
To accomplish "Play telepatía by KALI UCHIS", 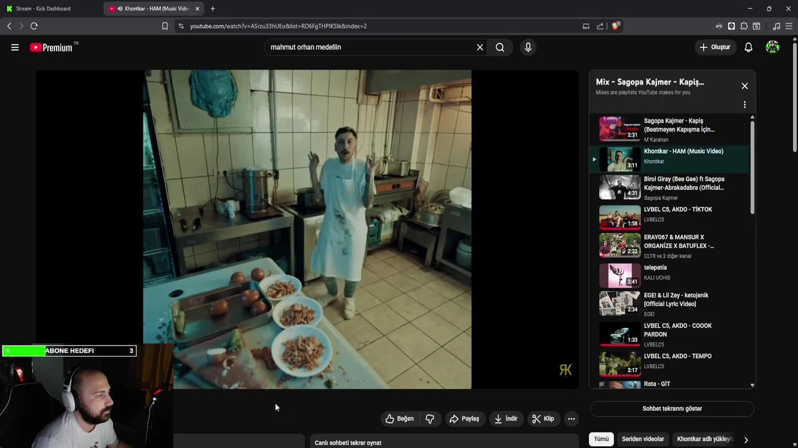I will (x=670, y=275).
